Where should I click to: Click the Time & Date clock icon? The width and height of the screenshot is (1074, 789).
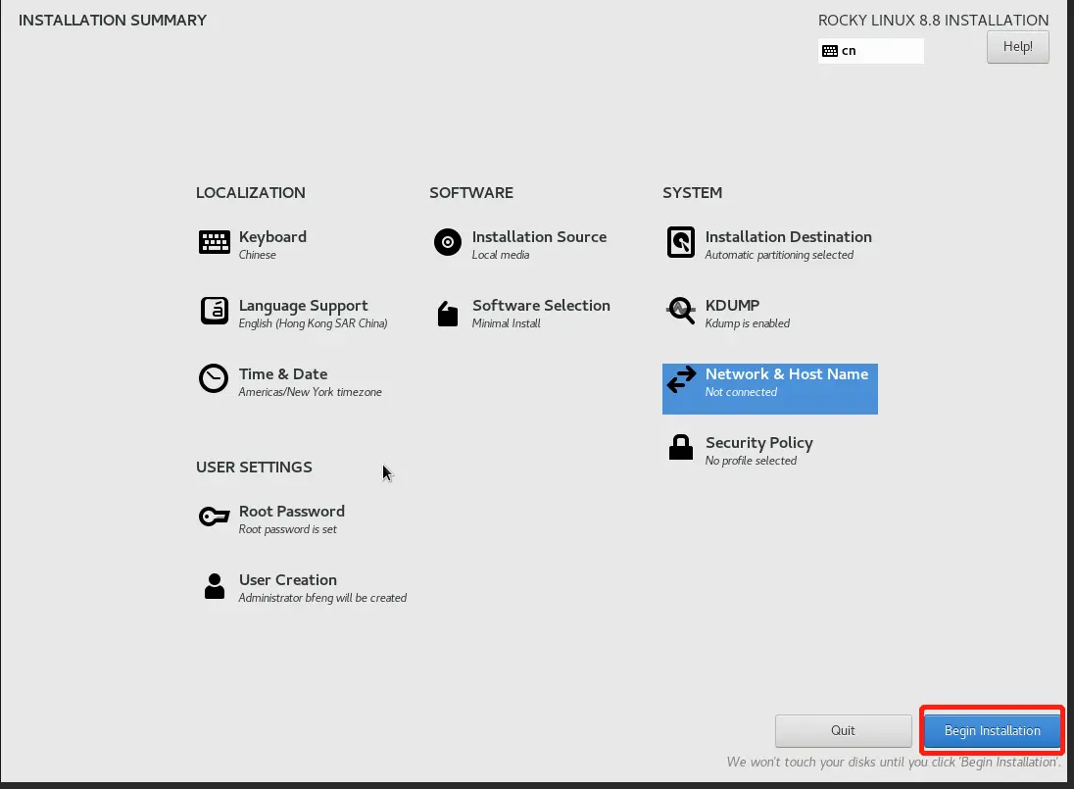pyautogui.click(x=214, y=378)
